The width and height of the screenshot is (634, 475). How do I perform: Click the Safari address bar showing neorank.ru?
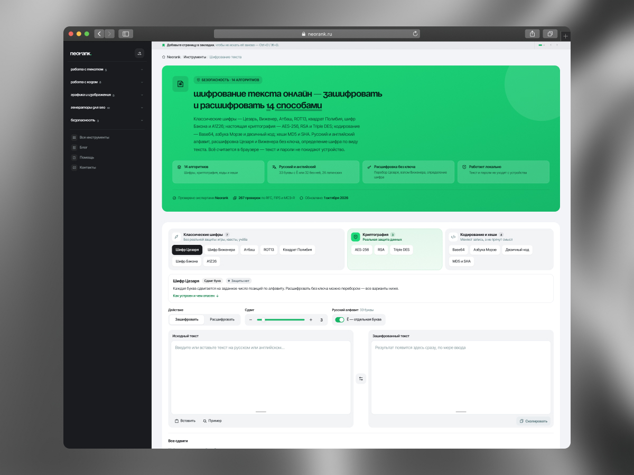[317, 34]
